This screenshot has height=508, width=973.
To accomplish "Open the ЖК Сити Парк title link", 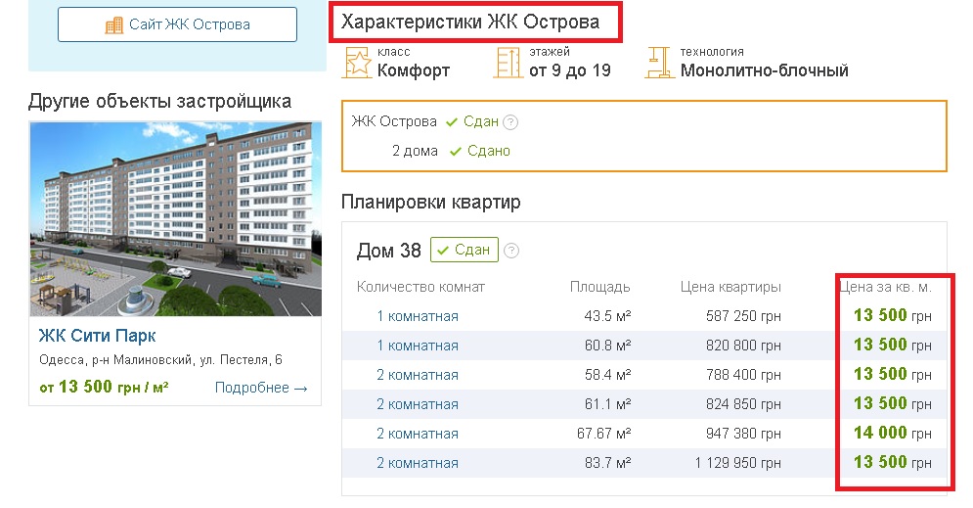I will [97, 336].
